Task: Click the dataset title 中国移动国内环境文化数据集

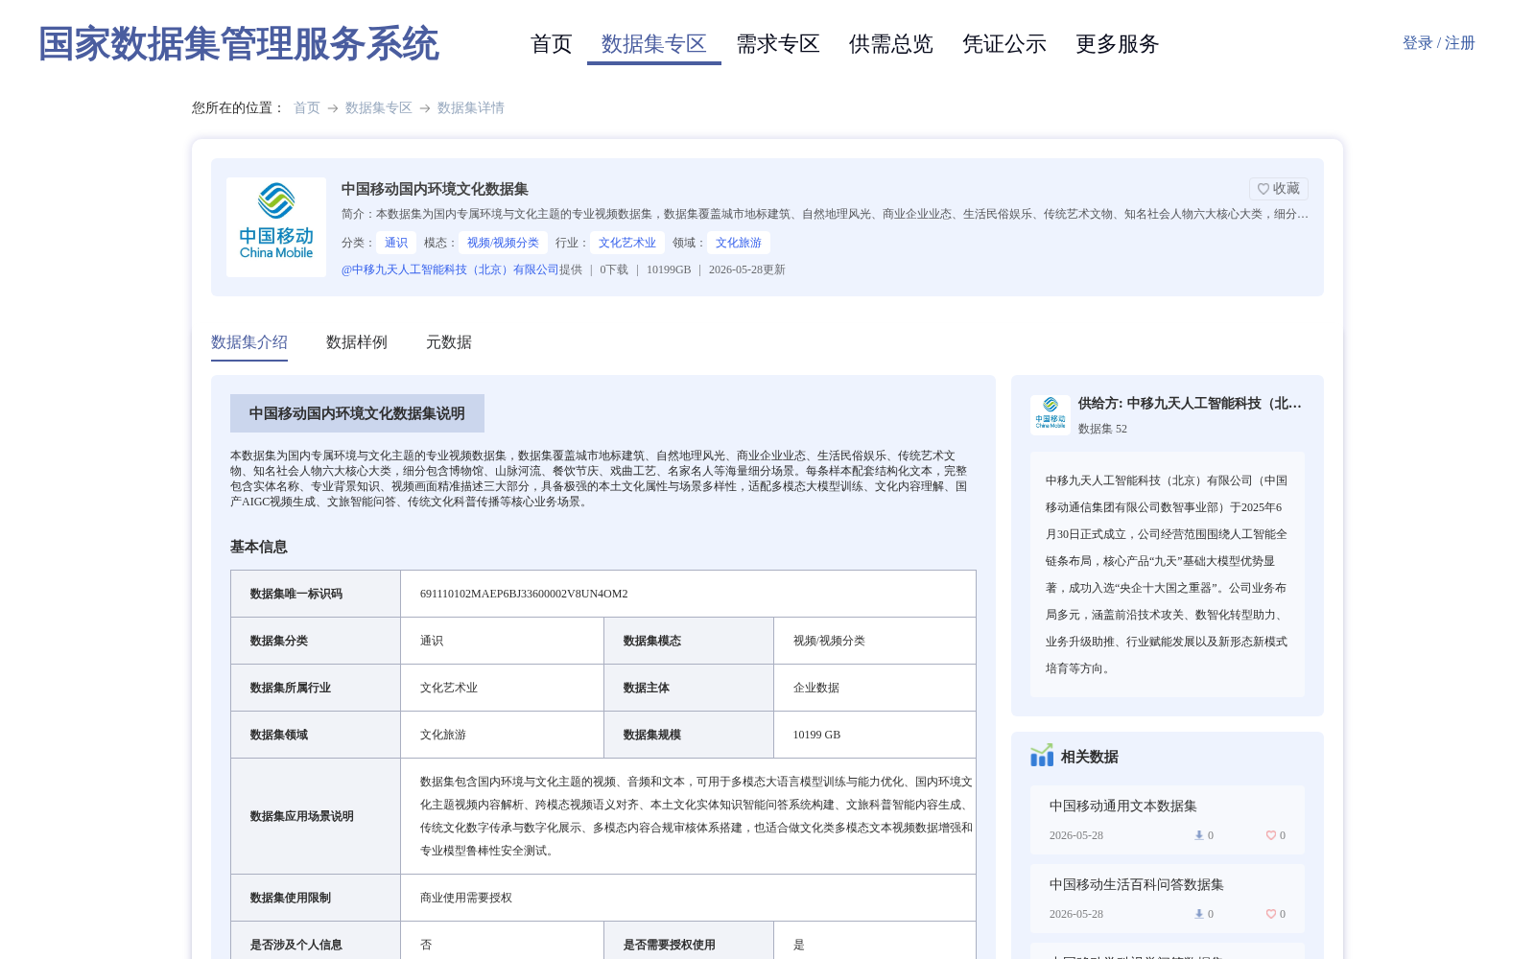Action: click(x=435, y=189)
